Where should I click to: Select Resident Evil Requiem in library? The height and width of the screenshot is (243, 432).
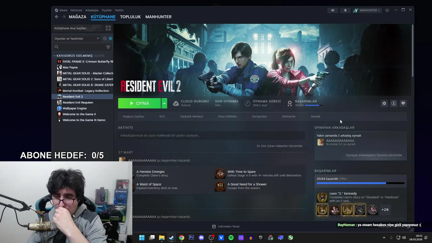tap(78, 102)
